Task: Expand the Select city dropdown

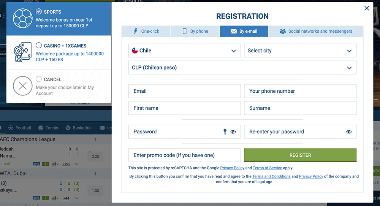Action: (x=300, y=51)
